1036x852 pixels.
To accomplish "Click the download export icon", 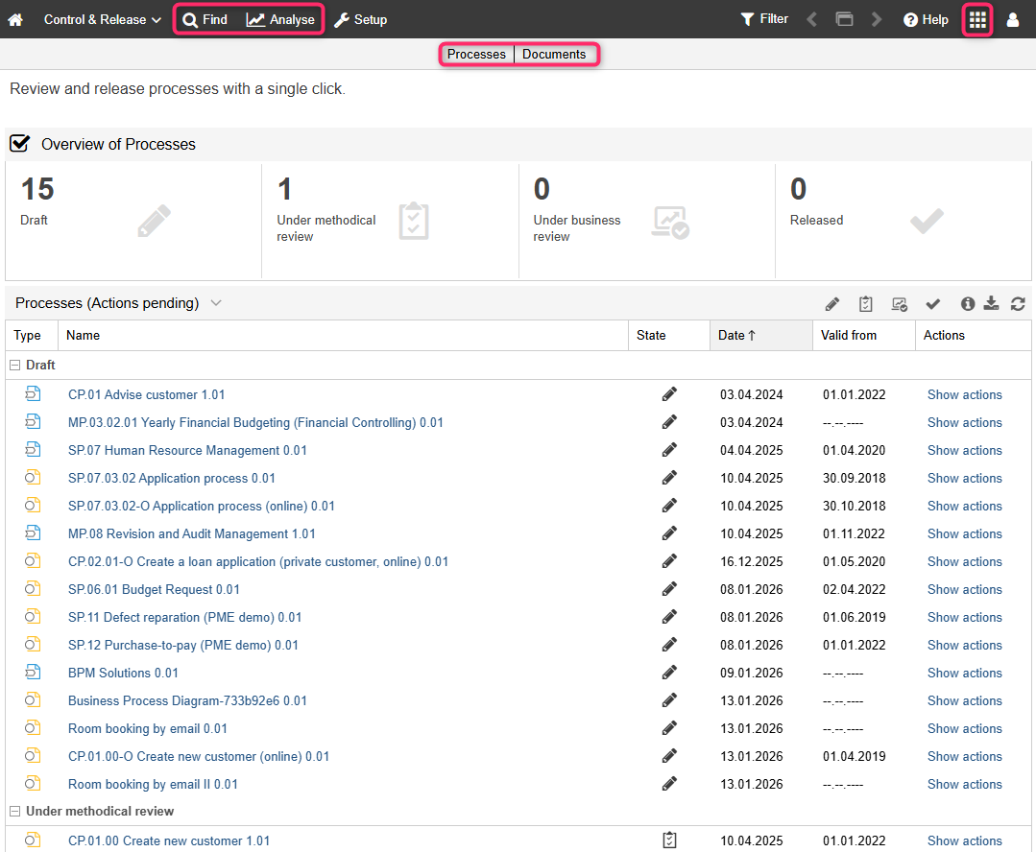I will point(992,304).
